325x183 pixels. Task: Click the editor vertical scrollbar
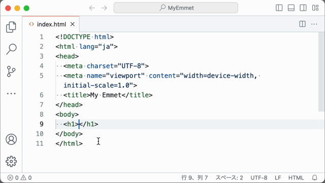pos(321,72)
